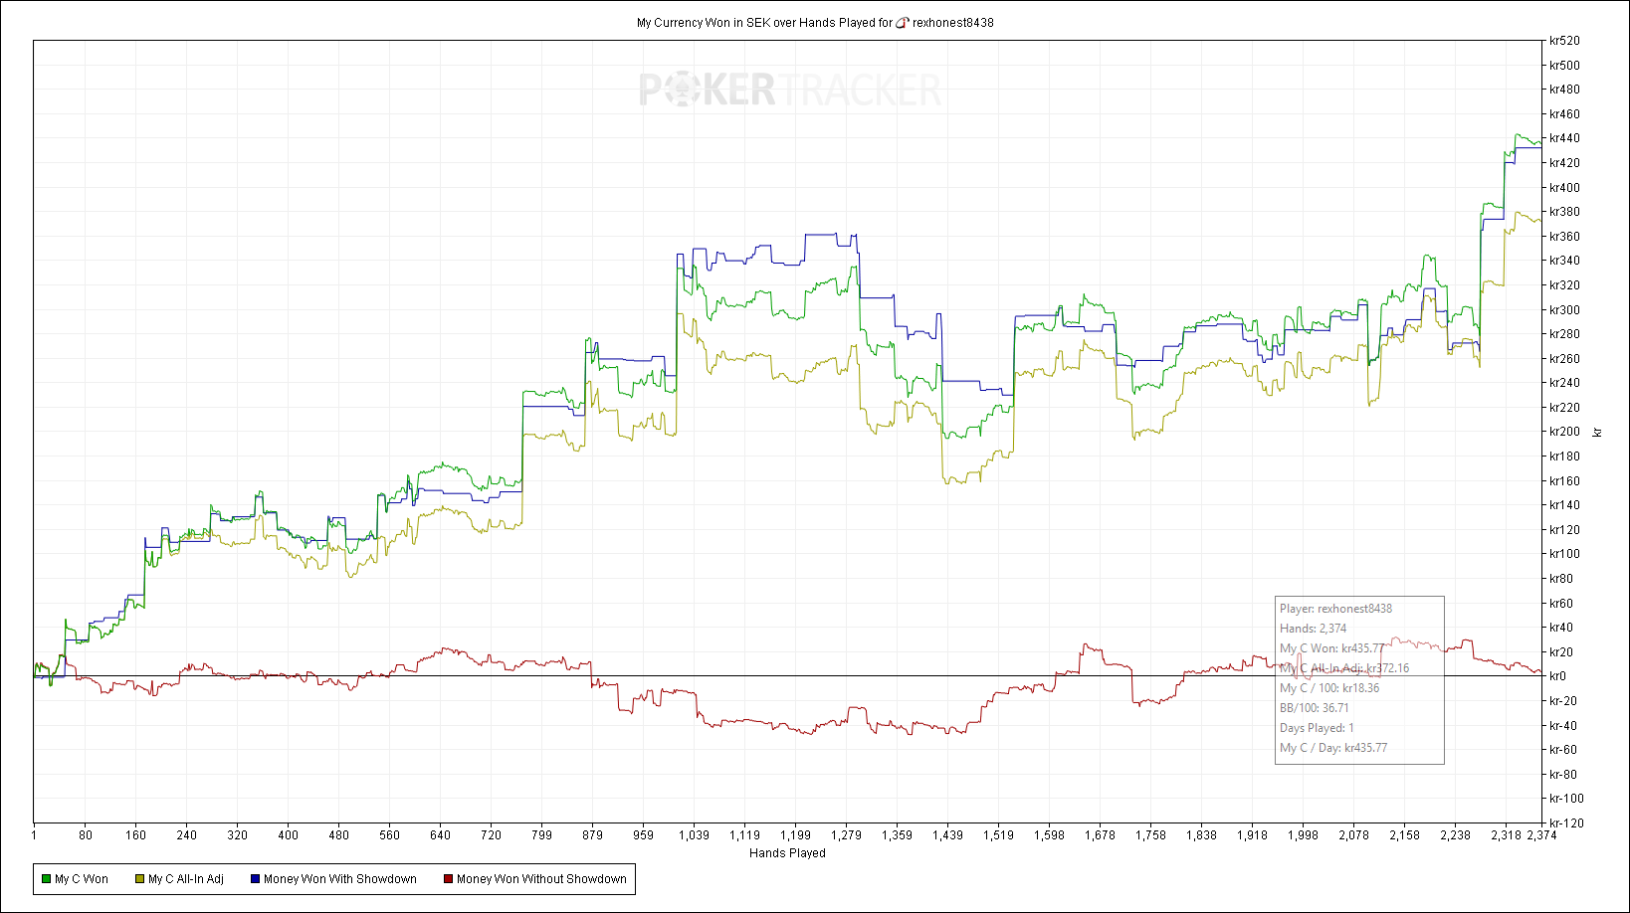
Task: Click tooltip line 'My C Won: kr435.77'
Action: tap(1331, 648)
